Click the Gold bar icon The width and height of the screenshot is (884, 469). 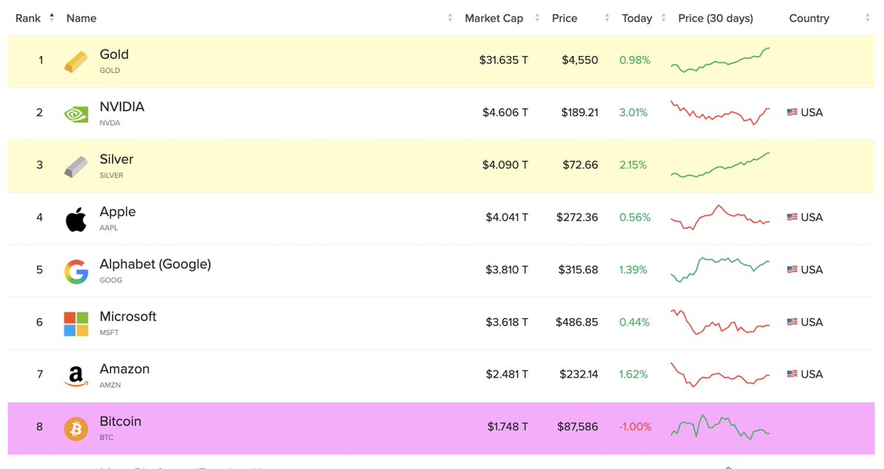click(x=76, y=60)
